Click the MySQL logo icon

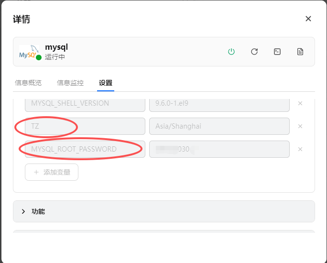point(29,52)
